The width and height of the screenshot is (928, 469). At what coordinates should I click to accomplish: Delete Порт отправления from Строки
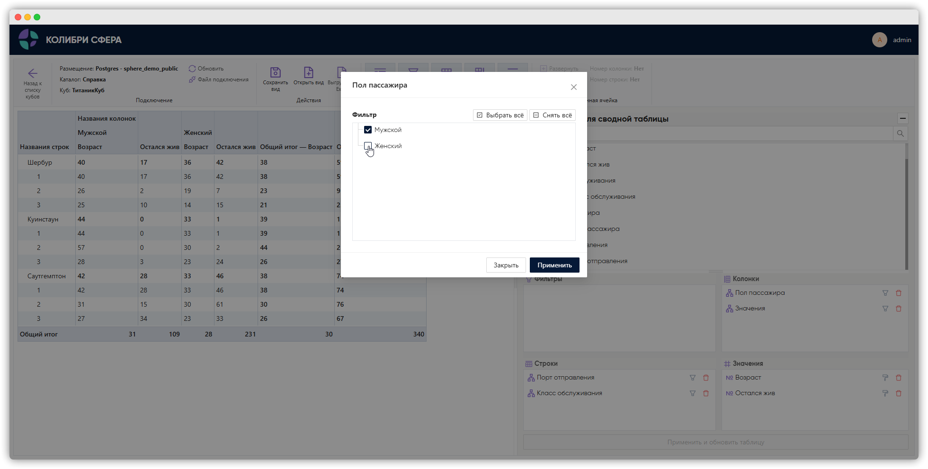(706, 378)
